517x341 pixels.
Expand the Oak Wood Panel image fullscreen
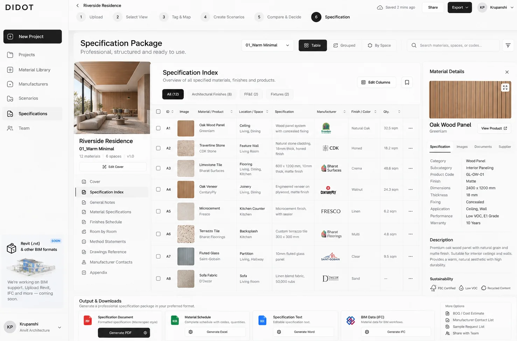505,88
